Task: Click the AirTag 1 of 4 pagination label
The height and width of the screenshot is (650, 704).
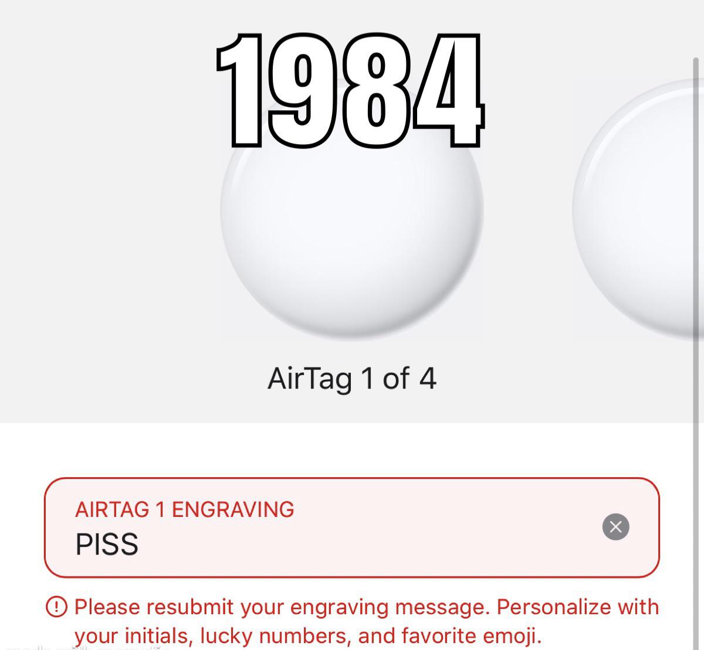Action: click(x=353, y=378)
